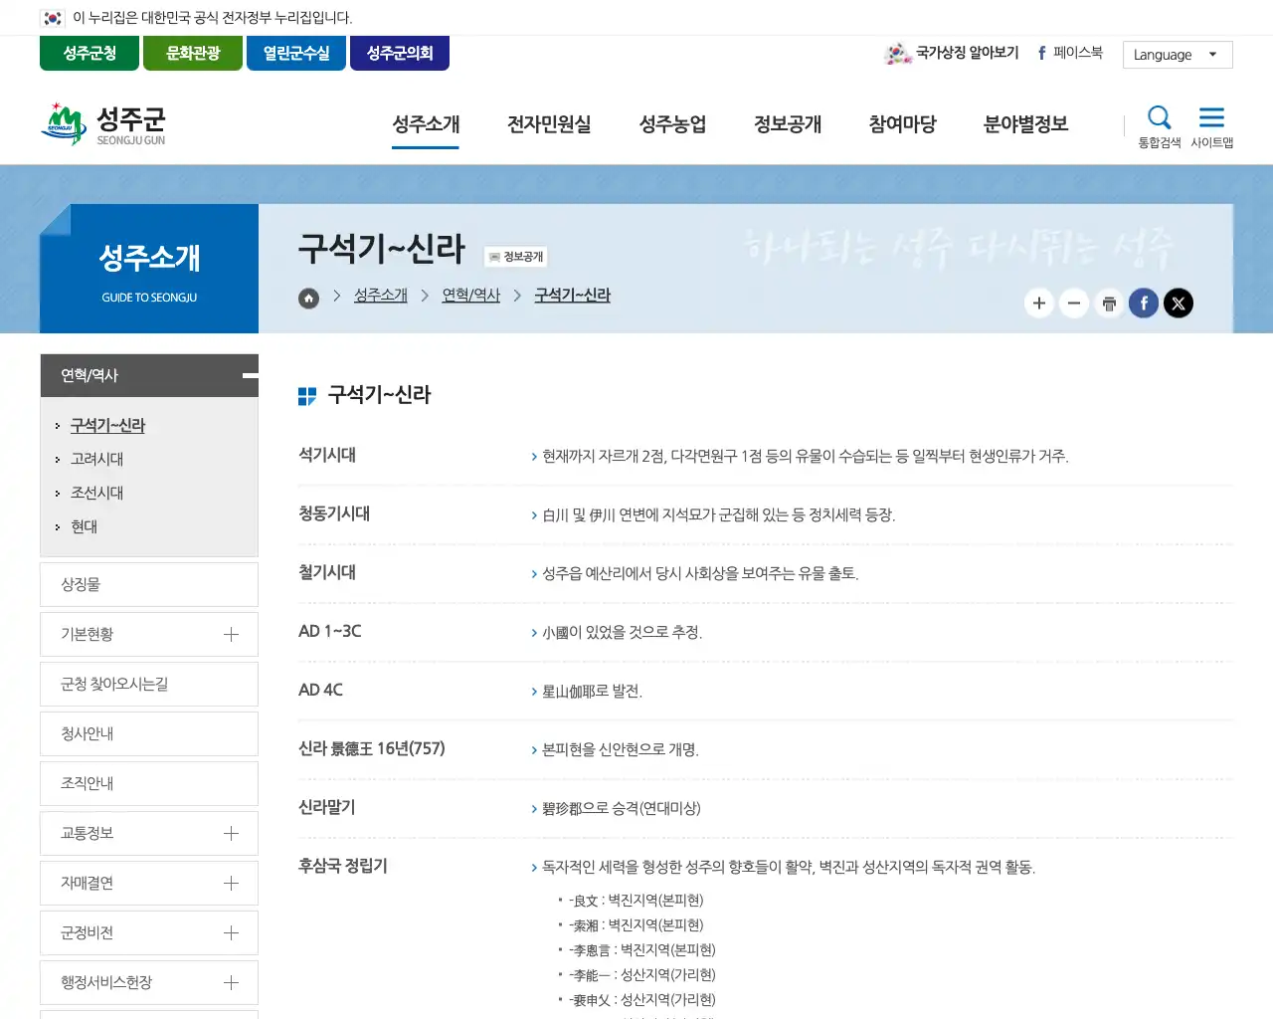Open 상징물 sidebar item
This screenshot has height=1019, width=1273.
[x=149, y=585]
